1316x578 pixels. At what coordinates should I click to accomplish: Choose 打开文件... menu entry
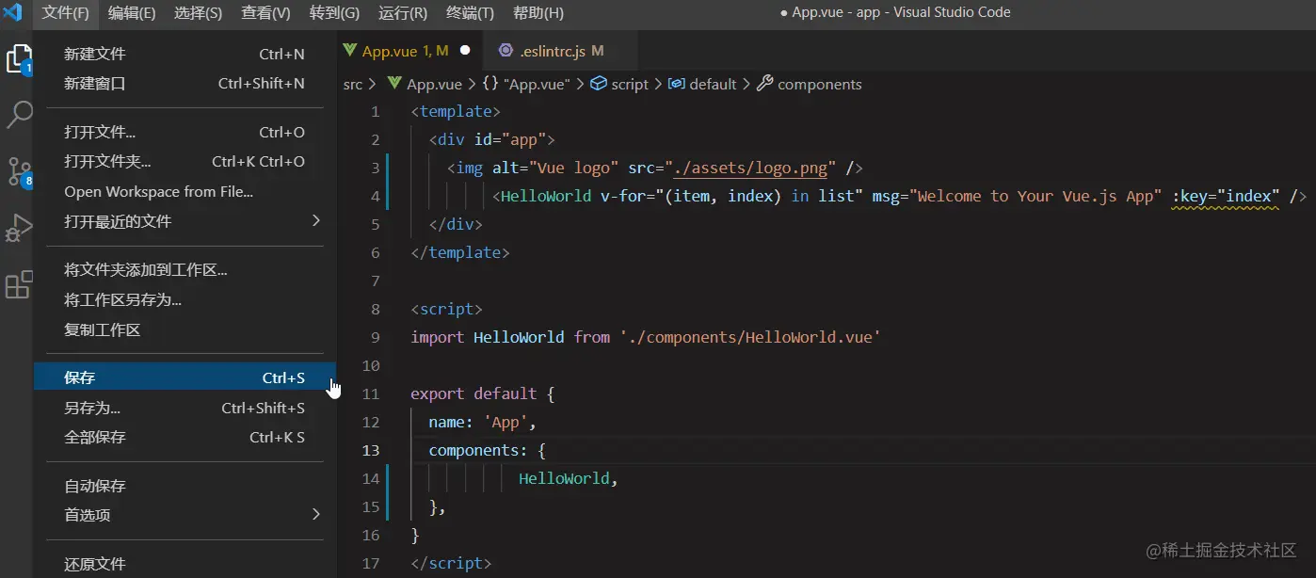click(185, 133)
